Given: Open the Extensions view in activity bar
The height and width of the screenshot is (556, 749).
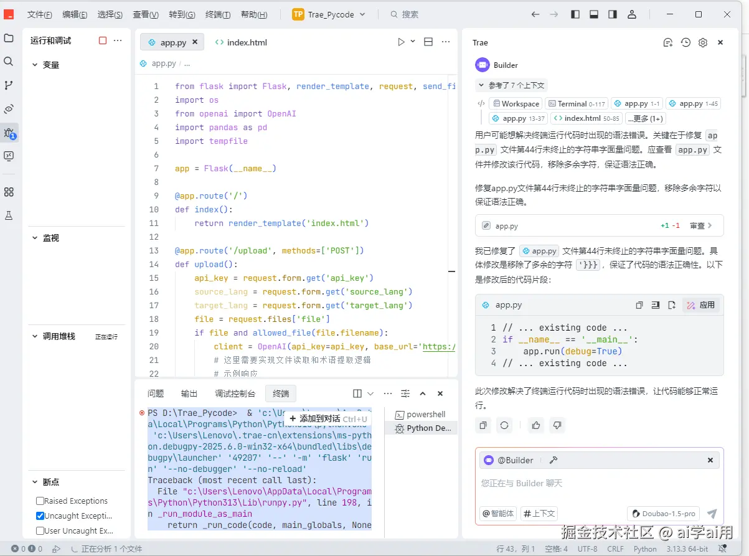Looking at the screenshot, I should coord(9,192).
